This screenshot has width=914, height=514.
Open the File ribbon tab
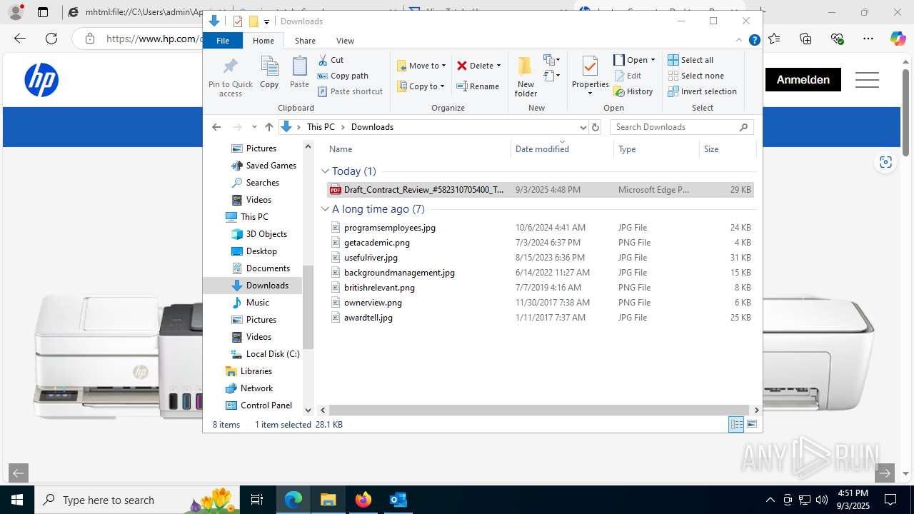tap(223, 41)
